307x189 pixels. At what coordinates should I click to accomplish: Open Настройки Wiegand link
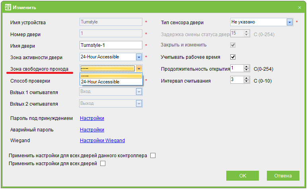coord(102,141)
